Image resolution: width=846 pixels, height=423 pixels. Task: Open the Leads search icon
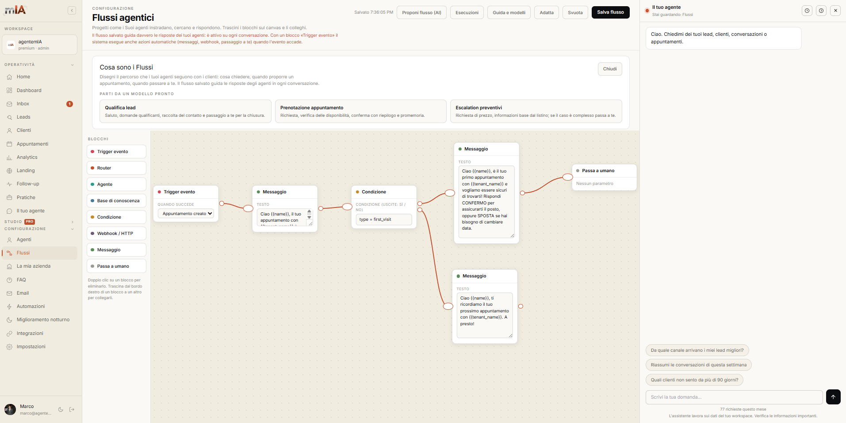point(9,117)
